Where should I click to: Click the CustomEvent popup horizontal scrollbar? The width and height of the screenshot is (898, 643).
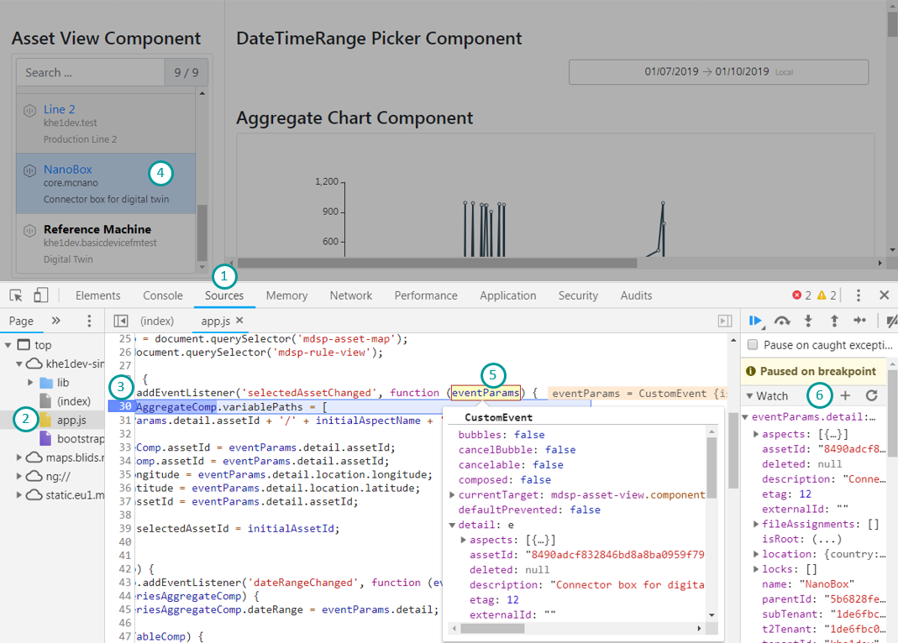point(492,628)
